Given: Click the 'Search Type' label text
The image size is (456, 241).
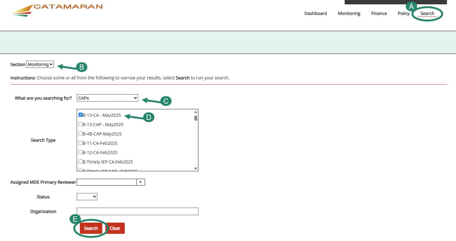Looking at the screenshot, I should pyautogui.click(x=43, y=140).
